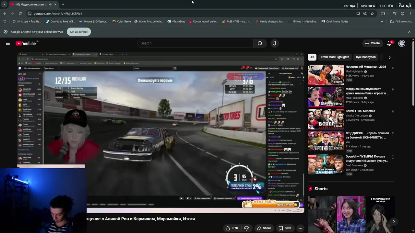
Task: Dislike the video with thumbs down
Action: click(246, 228)
